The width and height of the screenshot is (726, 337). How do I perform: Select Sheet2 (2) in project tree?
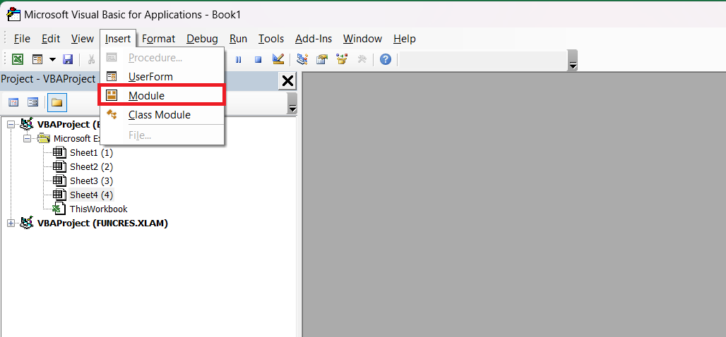[91, 167]
